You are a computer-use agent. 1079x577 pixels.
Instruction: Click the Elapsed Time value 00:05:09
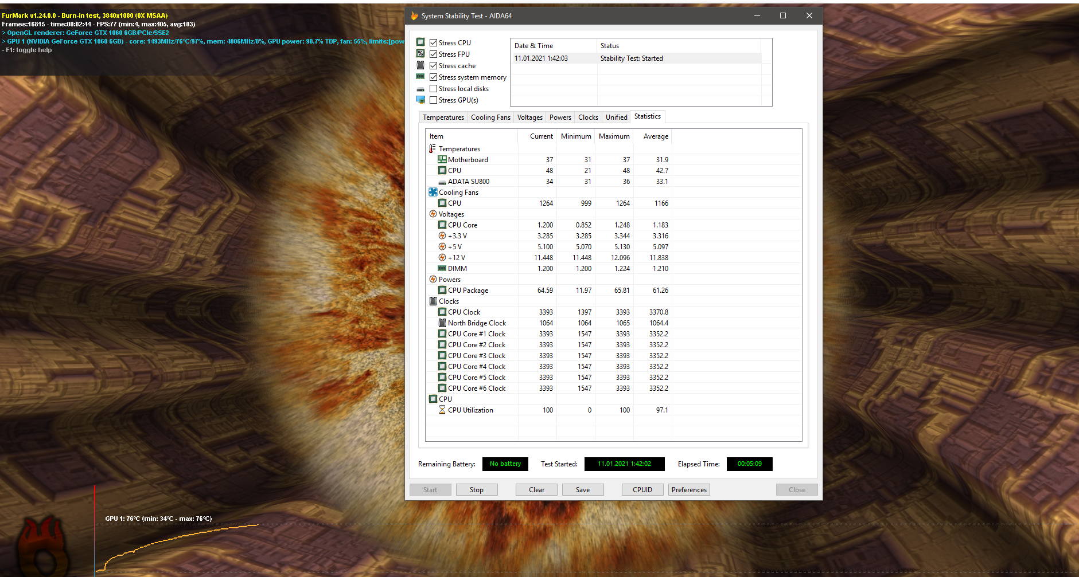coord(750,464)
